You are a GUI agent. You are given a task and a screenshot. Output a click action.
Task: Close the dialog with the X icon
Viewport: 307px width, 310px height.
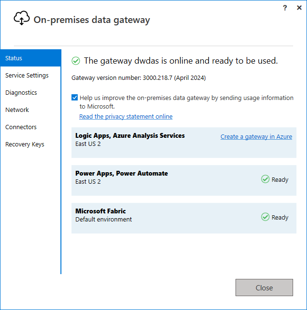point(299,8)
